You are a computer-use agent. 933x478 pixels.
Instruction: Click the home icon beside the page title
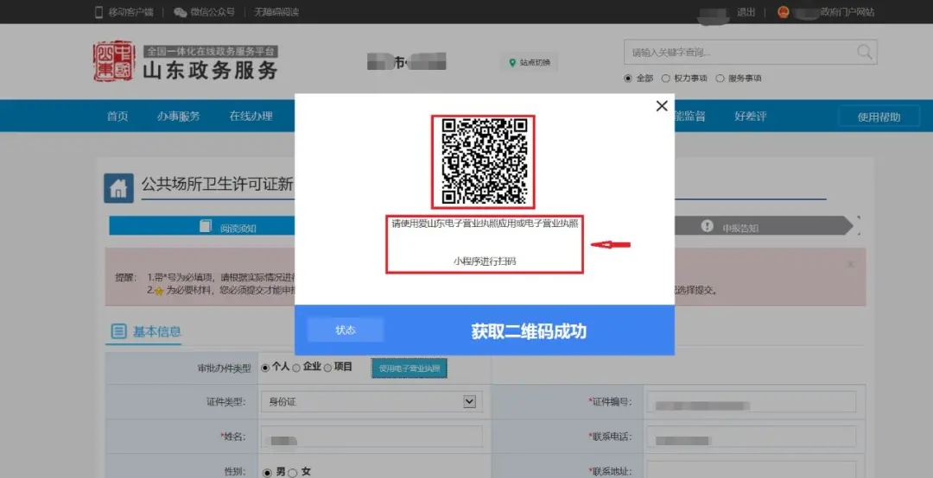118,187
